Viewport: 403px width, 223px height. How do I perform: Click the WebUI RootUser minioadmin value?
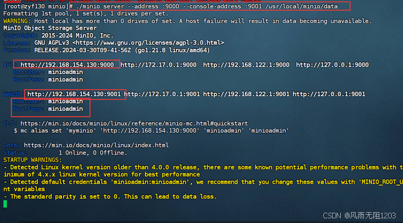tap(66, 102)
